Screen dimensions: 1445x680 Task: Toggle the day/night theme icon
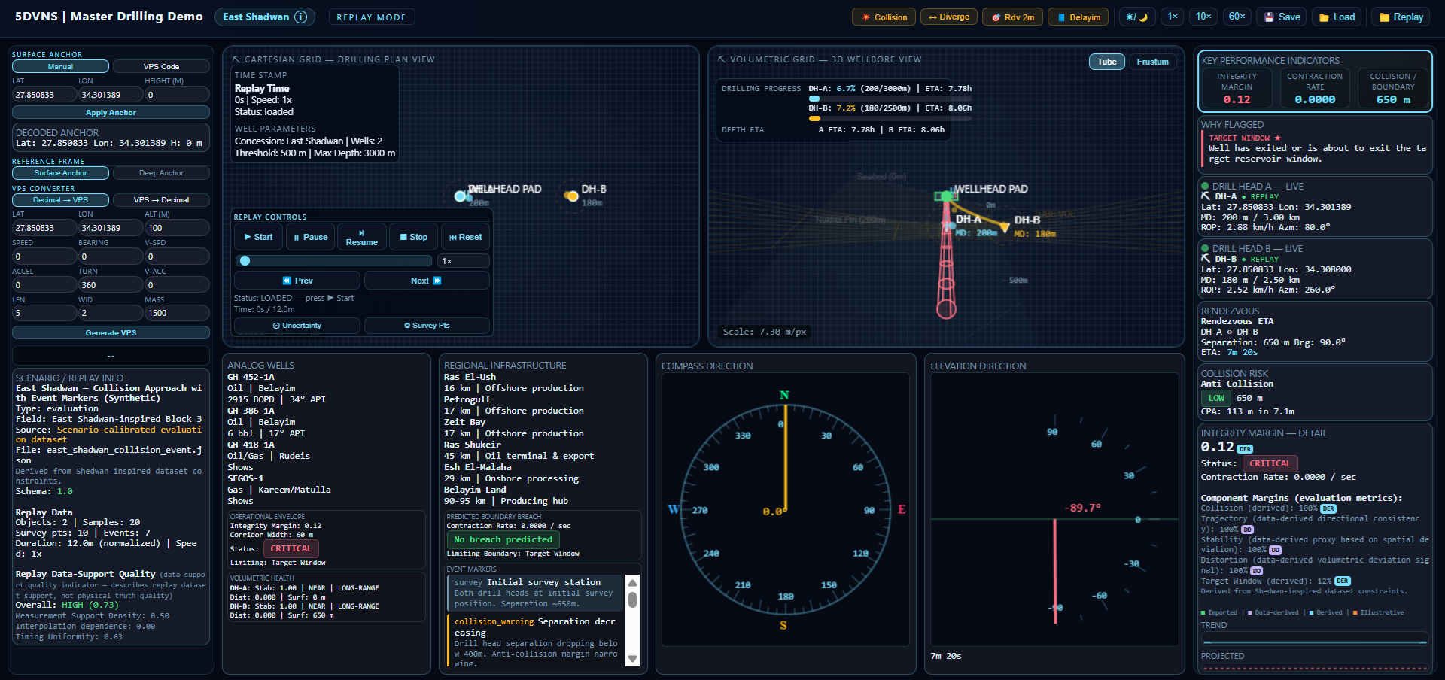[x=1136, y=17]
